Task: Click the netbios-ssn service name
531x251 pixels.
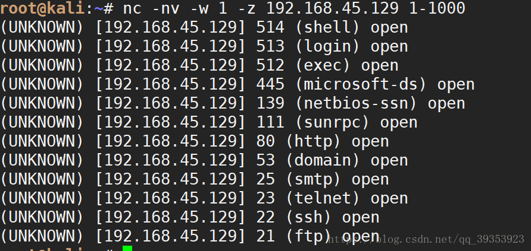Action: coord(356,103)
